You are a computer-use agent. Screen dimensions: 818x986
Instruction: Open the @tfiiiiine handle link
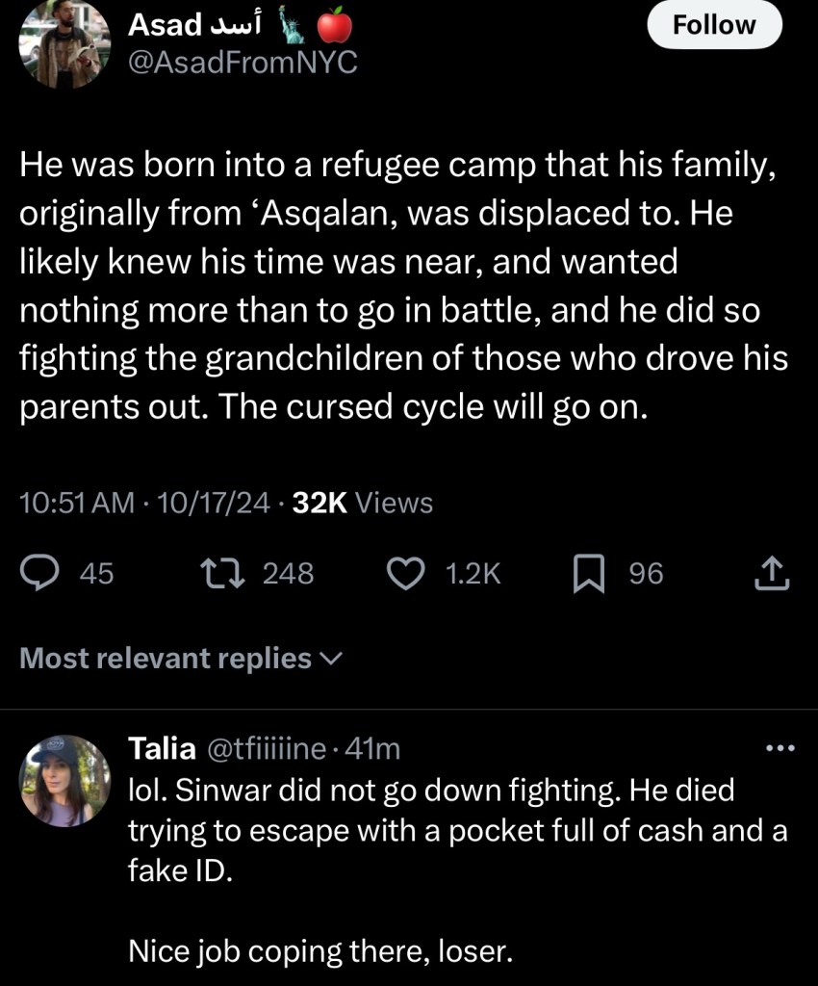coord(267,748)
